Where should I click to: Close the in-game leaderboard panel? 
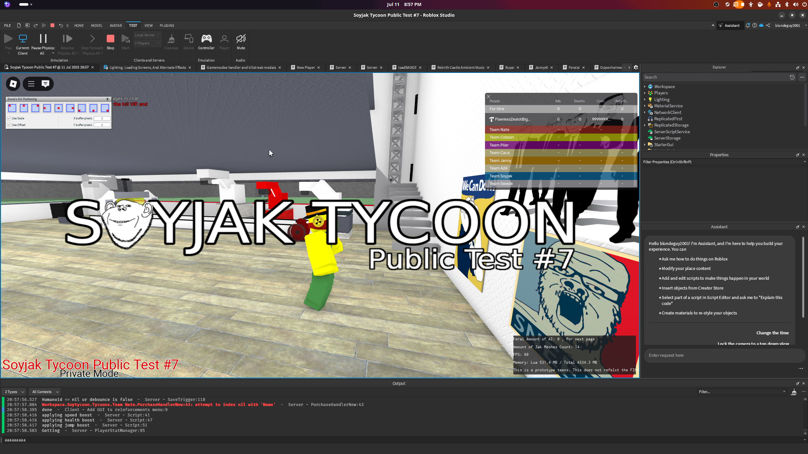(x=488, y=97)
